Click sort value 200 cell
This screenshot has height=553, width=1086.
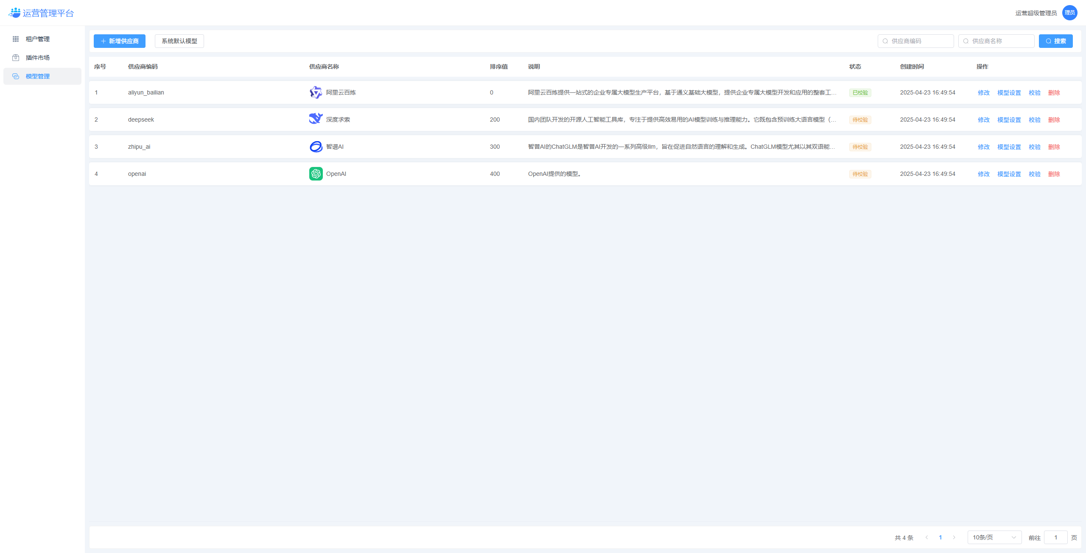tap(495, 119)
